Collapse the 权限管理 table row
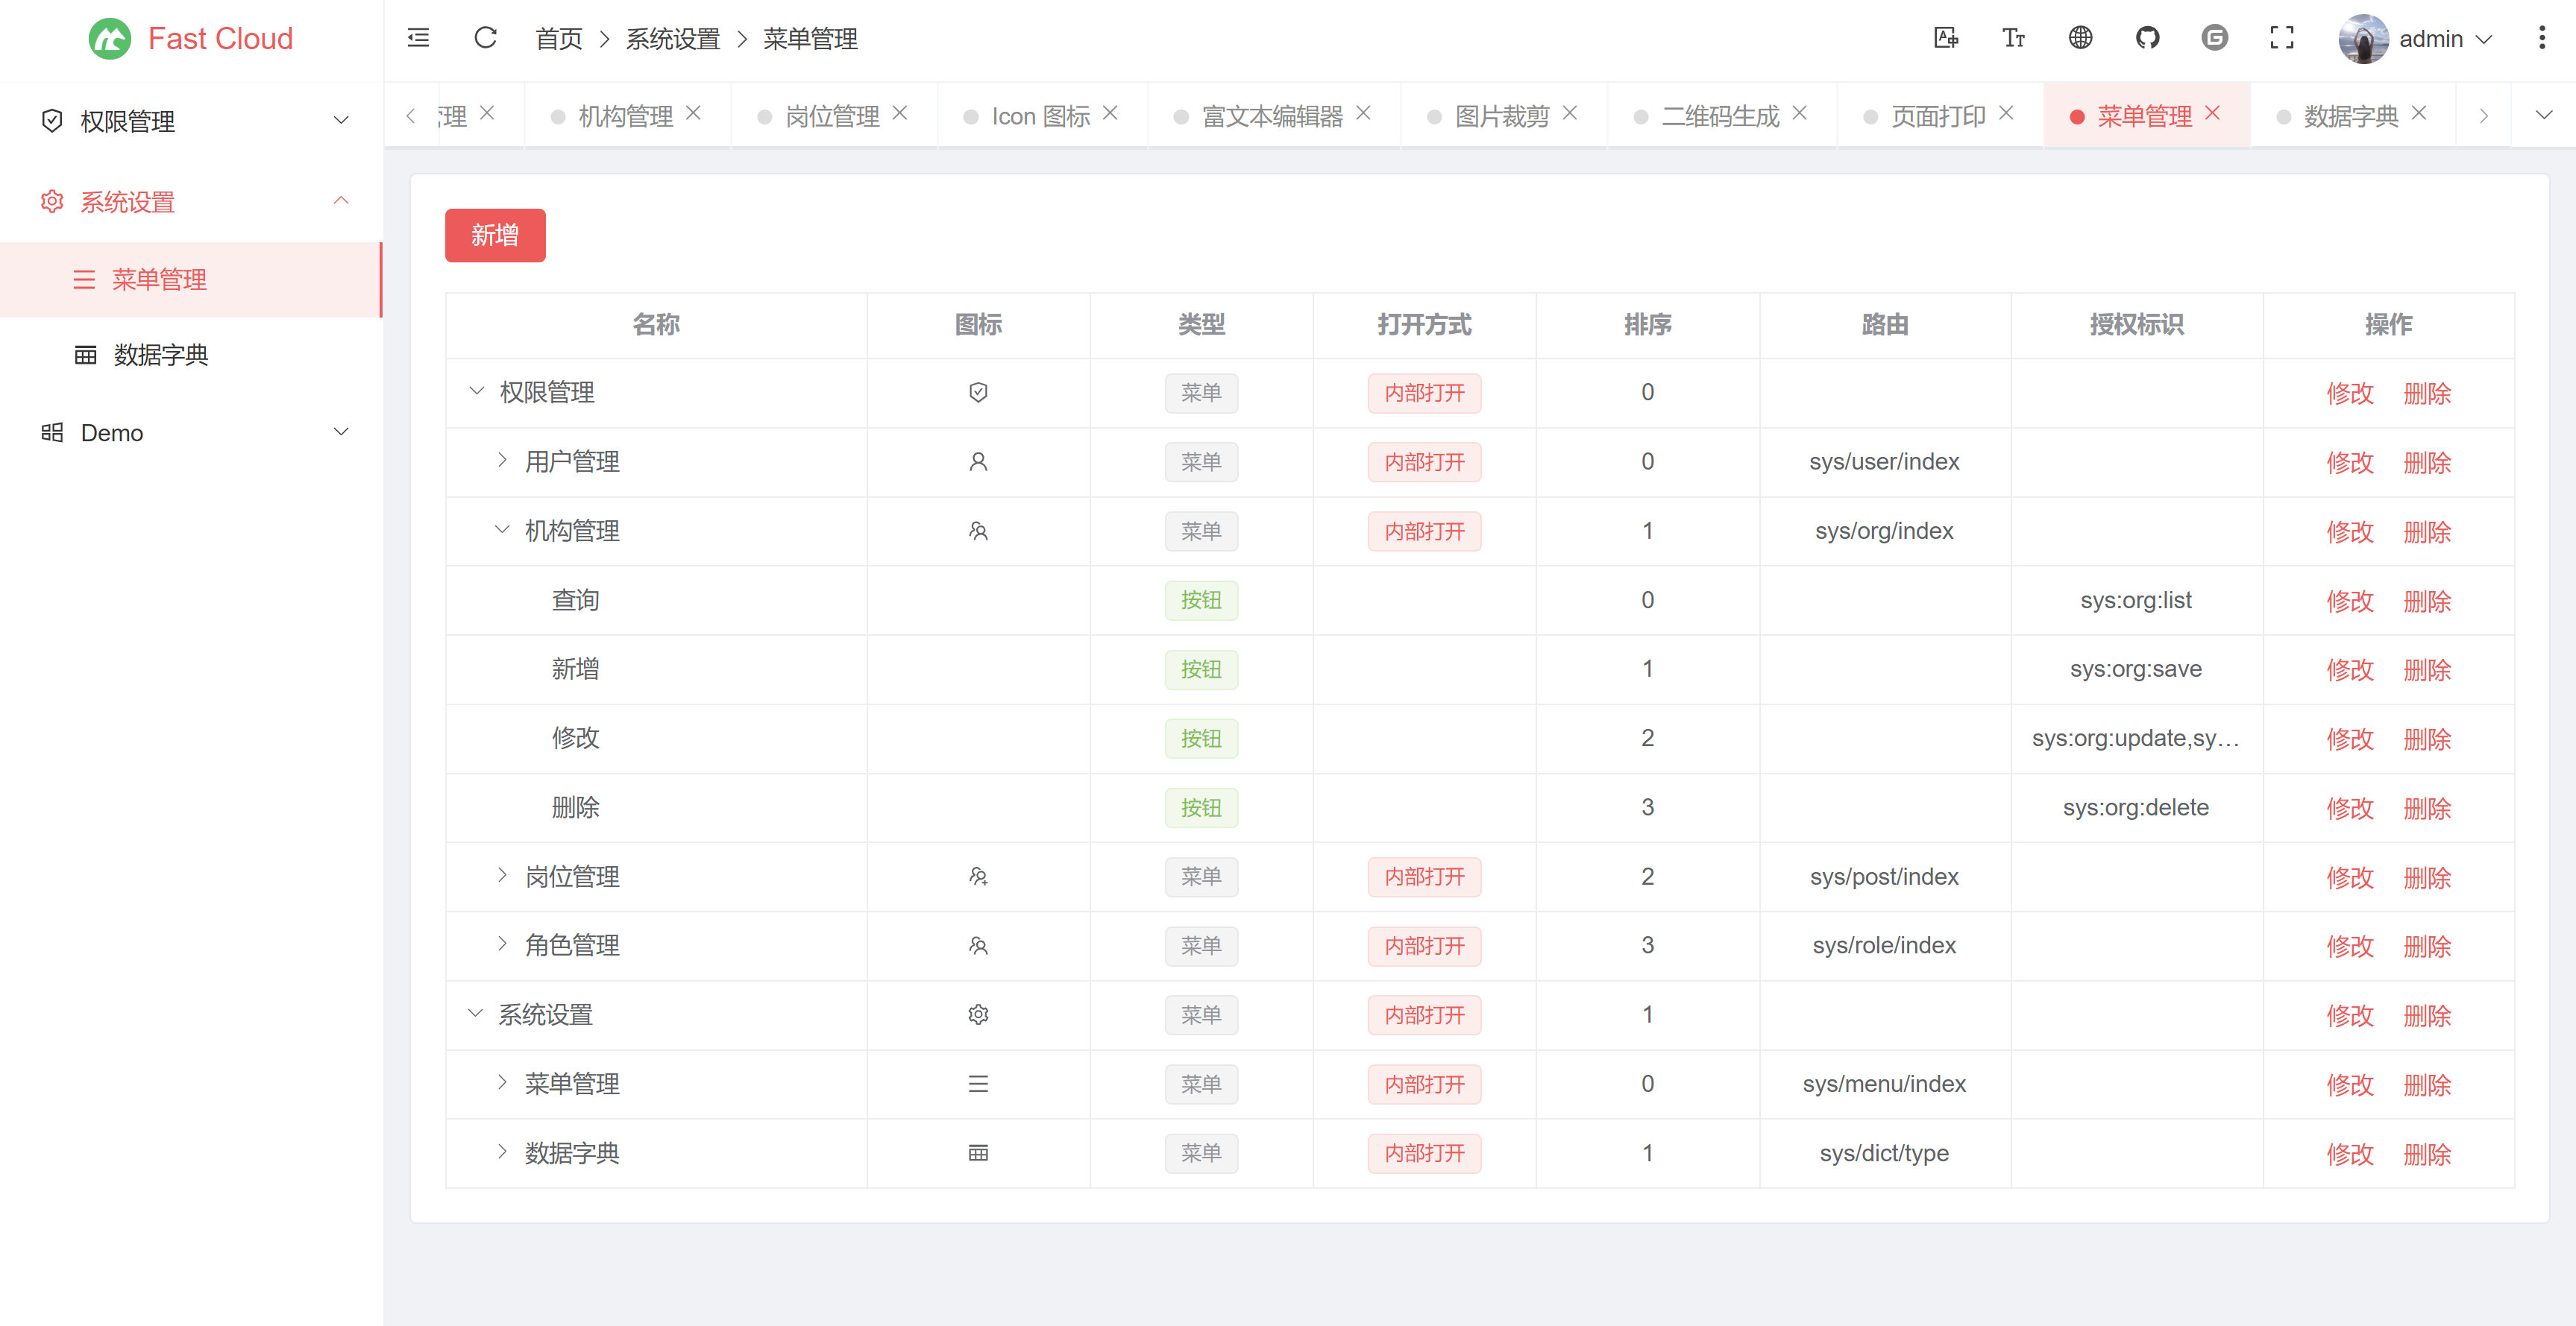 (477, 392)
